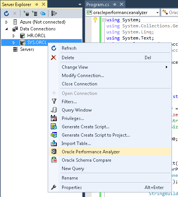The image size is (178, 197).
Task: Select Generate Create Script to Project...
Action: 110,135
